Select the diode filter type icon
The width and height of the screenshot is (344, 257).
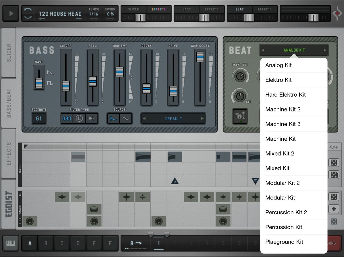coord(92,118)
